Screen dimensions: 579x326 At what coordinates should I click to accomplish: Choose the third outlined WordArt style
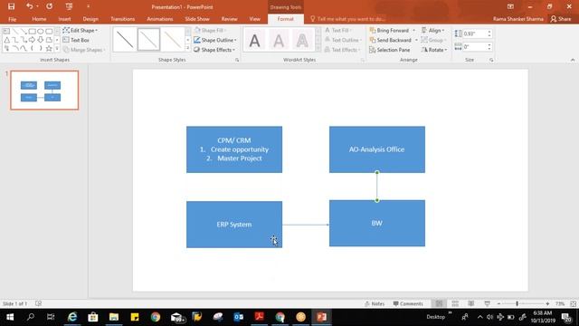(x=302, y=40)
